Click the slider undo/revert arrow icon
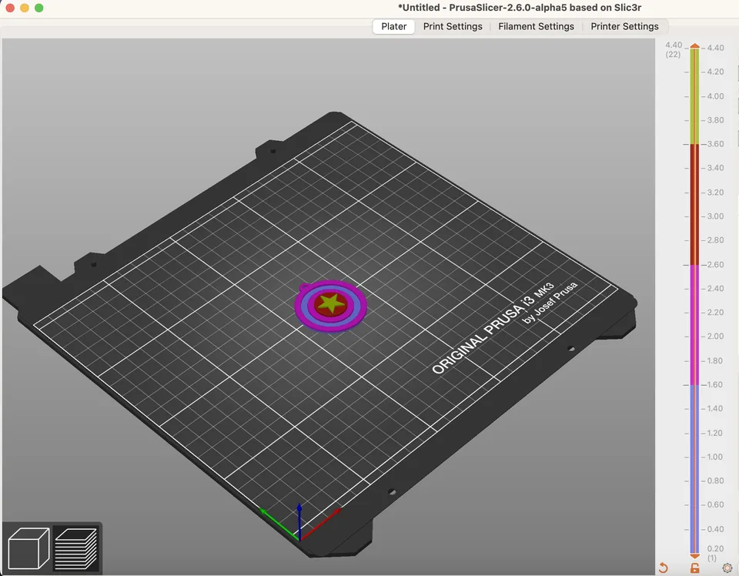This screenshot has height=576, width=739. 664,568
